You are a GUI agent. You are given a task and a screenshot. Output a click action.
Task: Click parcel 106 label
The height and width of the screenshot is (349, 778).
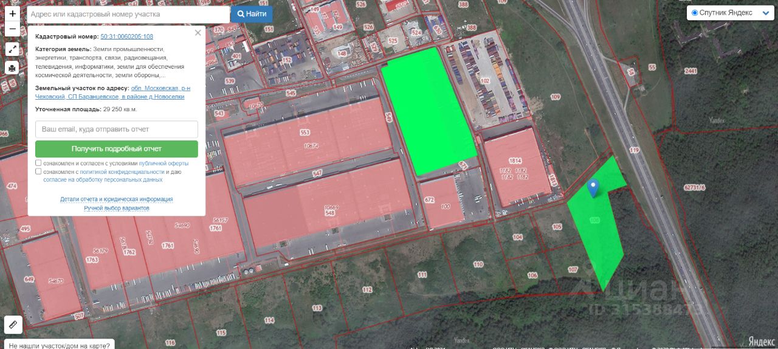click(x=532, y=275)
